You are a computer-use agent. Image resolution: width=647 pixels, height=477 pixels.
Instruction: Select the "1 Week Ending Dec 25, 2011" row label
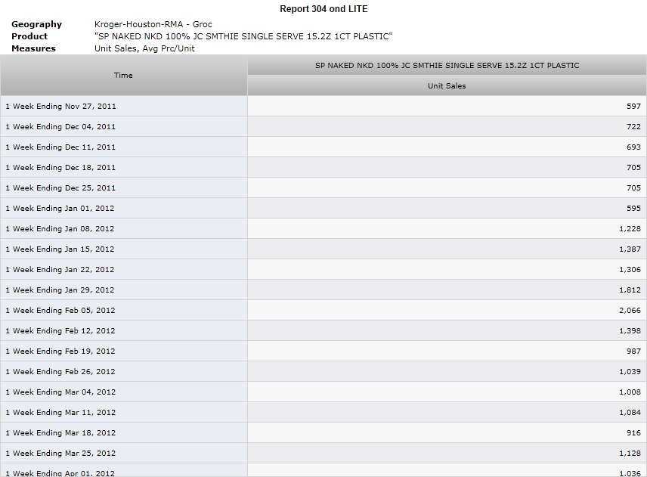[x=60, y=188]
